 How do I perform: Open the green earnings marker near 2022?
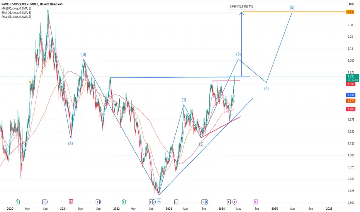coord(124,202)
